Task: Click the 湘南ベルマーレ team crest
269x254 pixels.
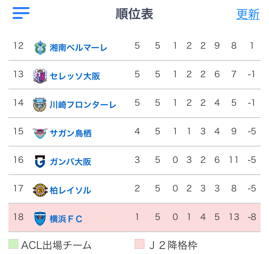Action: pos(40,47)
